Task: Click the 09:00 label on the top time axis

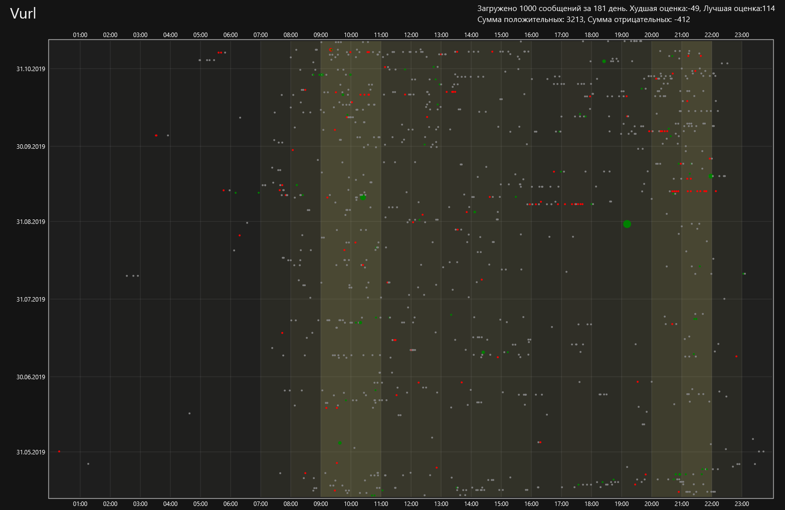Action: tap(321, 35)
